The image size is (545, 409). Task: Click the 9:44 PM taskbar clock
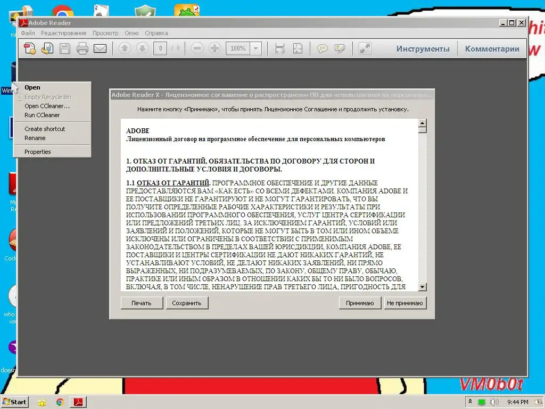(x=517, y=402)
